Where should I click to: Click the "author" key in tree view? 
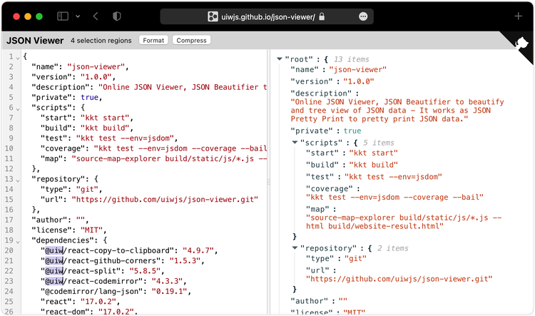(x=309, y=301)
